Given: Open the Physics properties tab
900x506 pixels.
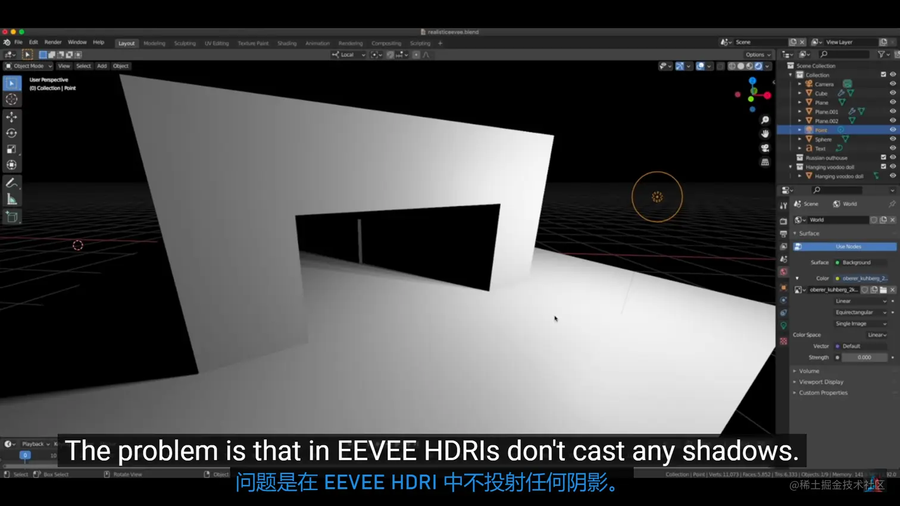Looking at the screenshot, I should [783, 300].
